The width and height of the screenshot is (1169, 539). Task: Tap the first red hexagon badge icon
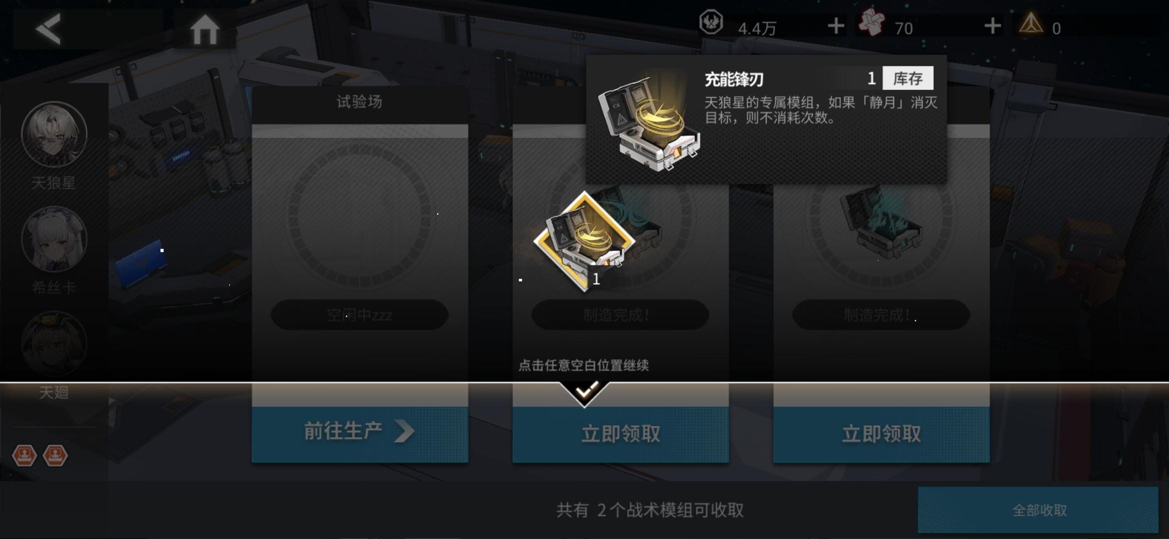click(x=24, y=455)
